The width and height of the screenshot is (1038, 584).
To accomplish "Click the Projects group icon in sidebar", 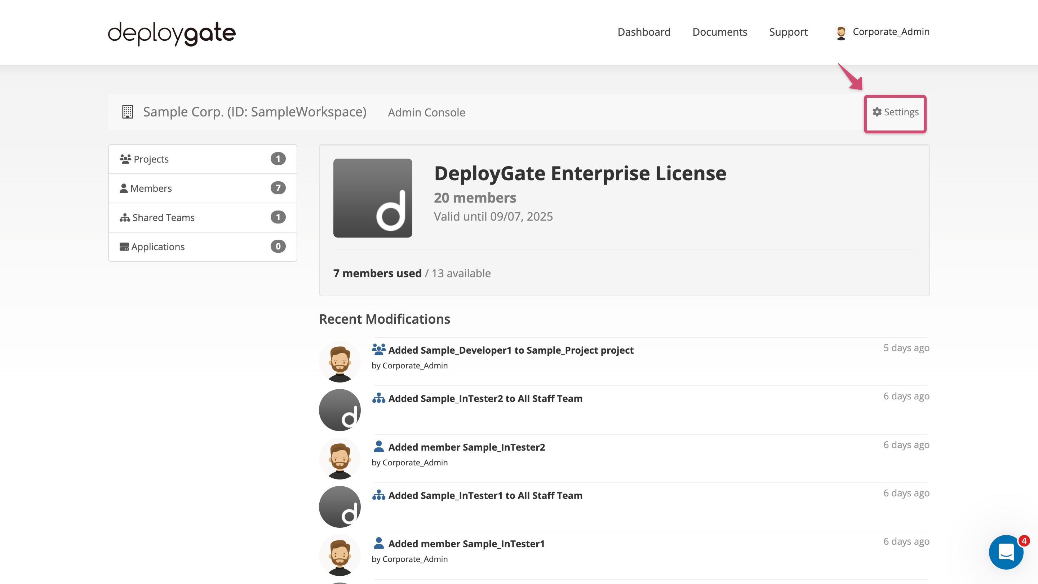I will click(x=125, y=159).
